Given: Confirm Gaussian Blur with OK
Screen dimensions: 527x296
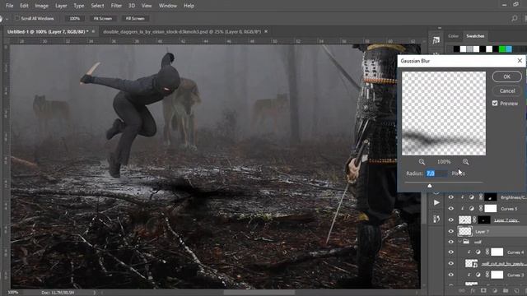Looking at the screenshot, I should [507, 76].
